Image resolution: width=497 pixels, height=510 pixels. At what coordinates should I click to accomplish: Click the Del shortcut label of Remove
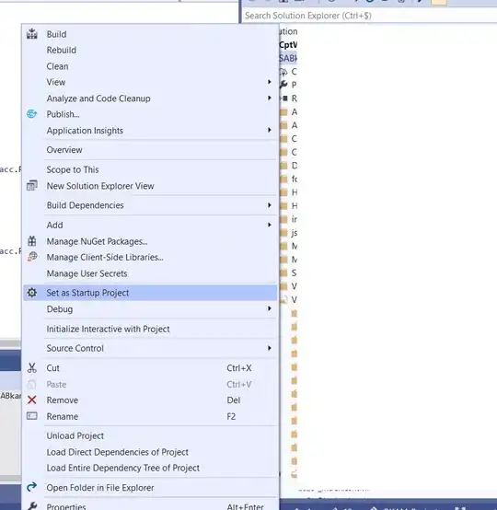coord(234,400)
